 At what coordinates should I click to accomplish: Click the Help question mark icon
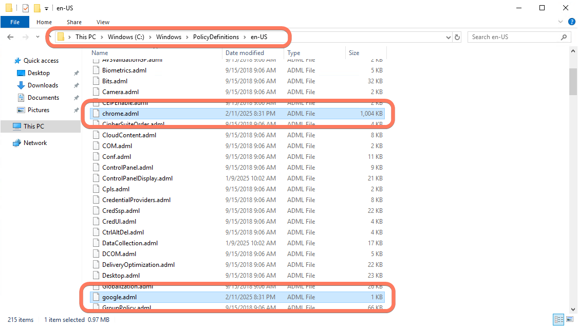coord(571,22)
